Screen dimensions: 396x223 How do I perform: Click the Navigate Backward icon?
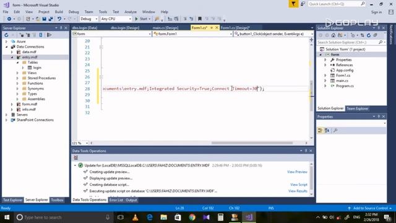point(9,19)
